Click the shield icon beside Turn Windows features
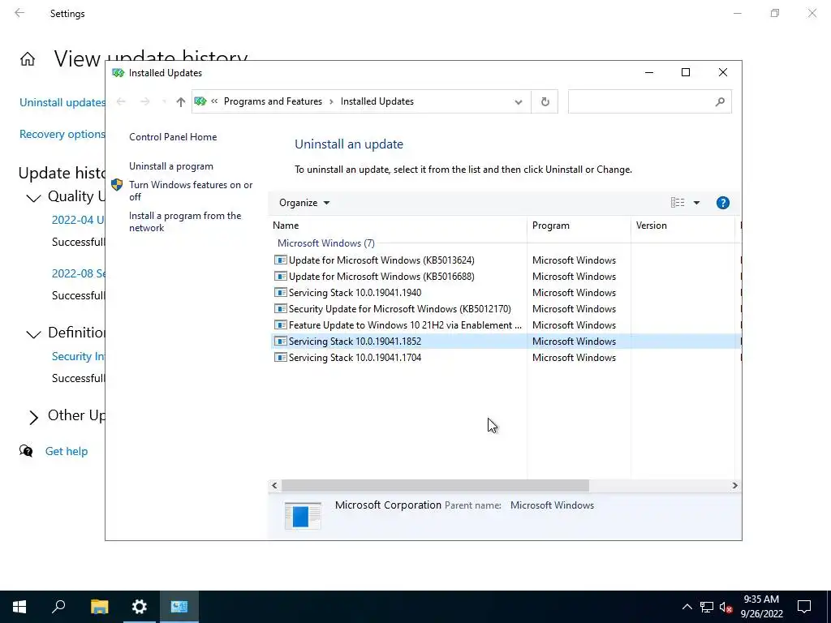The image size is (831, 623). 117,185
